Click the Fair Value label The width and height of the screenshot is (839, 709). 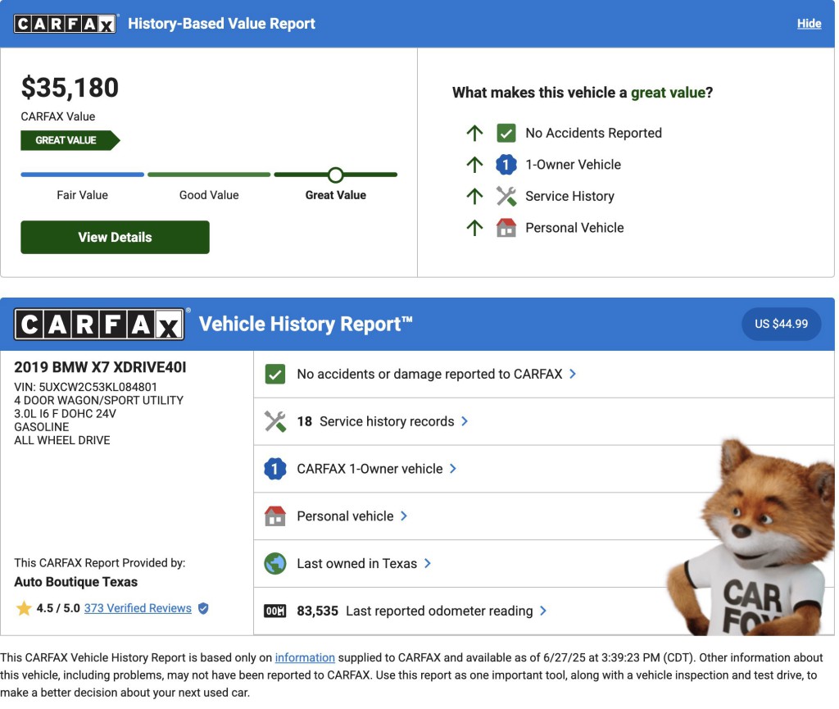[x=83, y=195]
